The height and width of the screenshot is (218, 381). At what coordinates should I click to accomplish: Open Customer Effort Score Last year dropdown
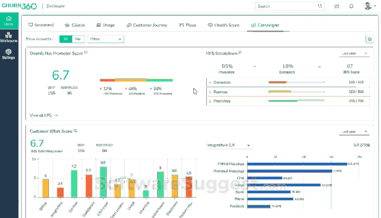pyautogui.click(x=354, y=131)
